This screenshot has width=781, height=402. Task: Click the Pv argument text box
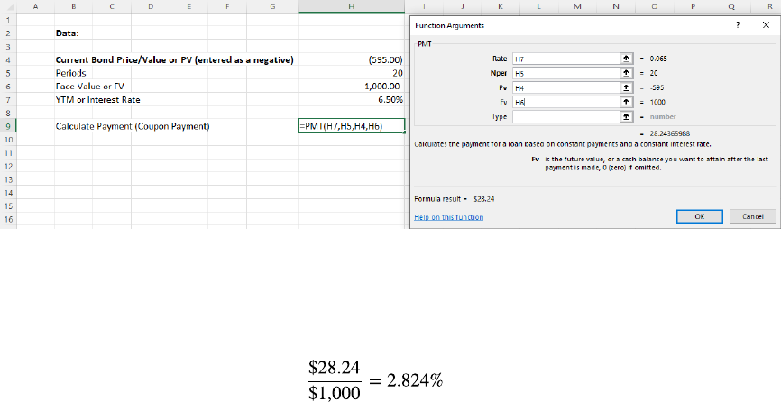pos(564,88)
